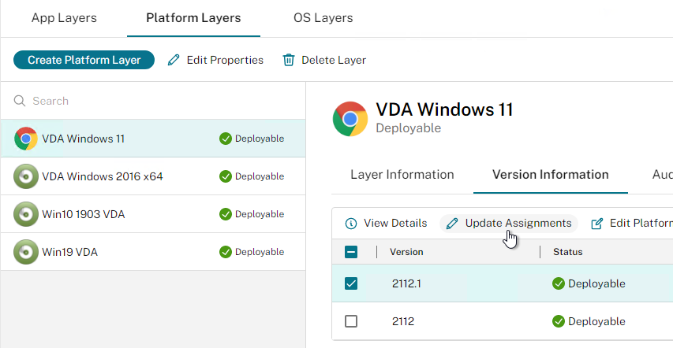Select the VDA Windows 2016 x64 layer

(153, 176)
